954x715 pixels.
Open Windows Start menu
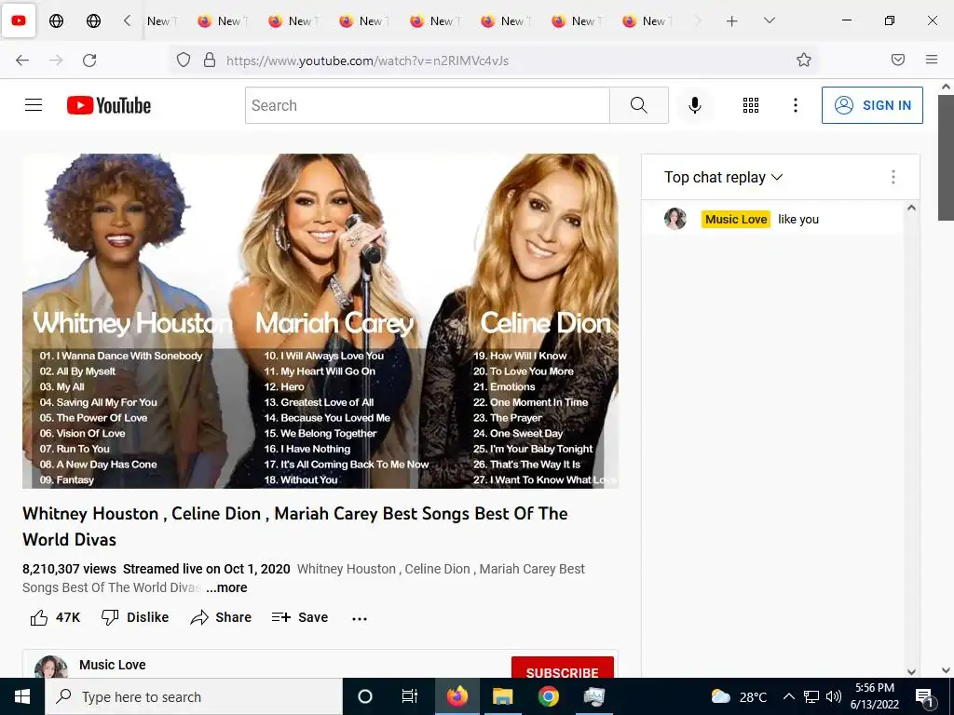(x=22, y=696)
